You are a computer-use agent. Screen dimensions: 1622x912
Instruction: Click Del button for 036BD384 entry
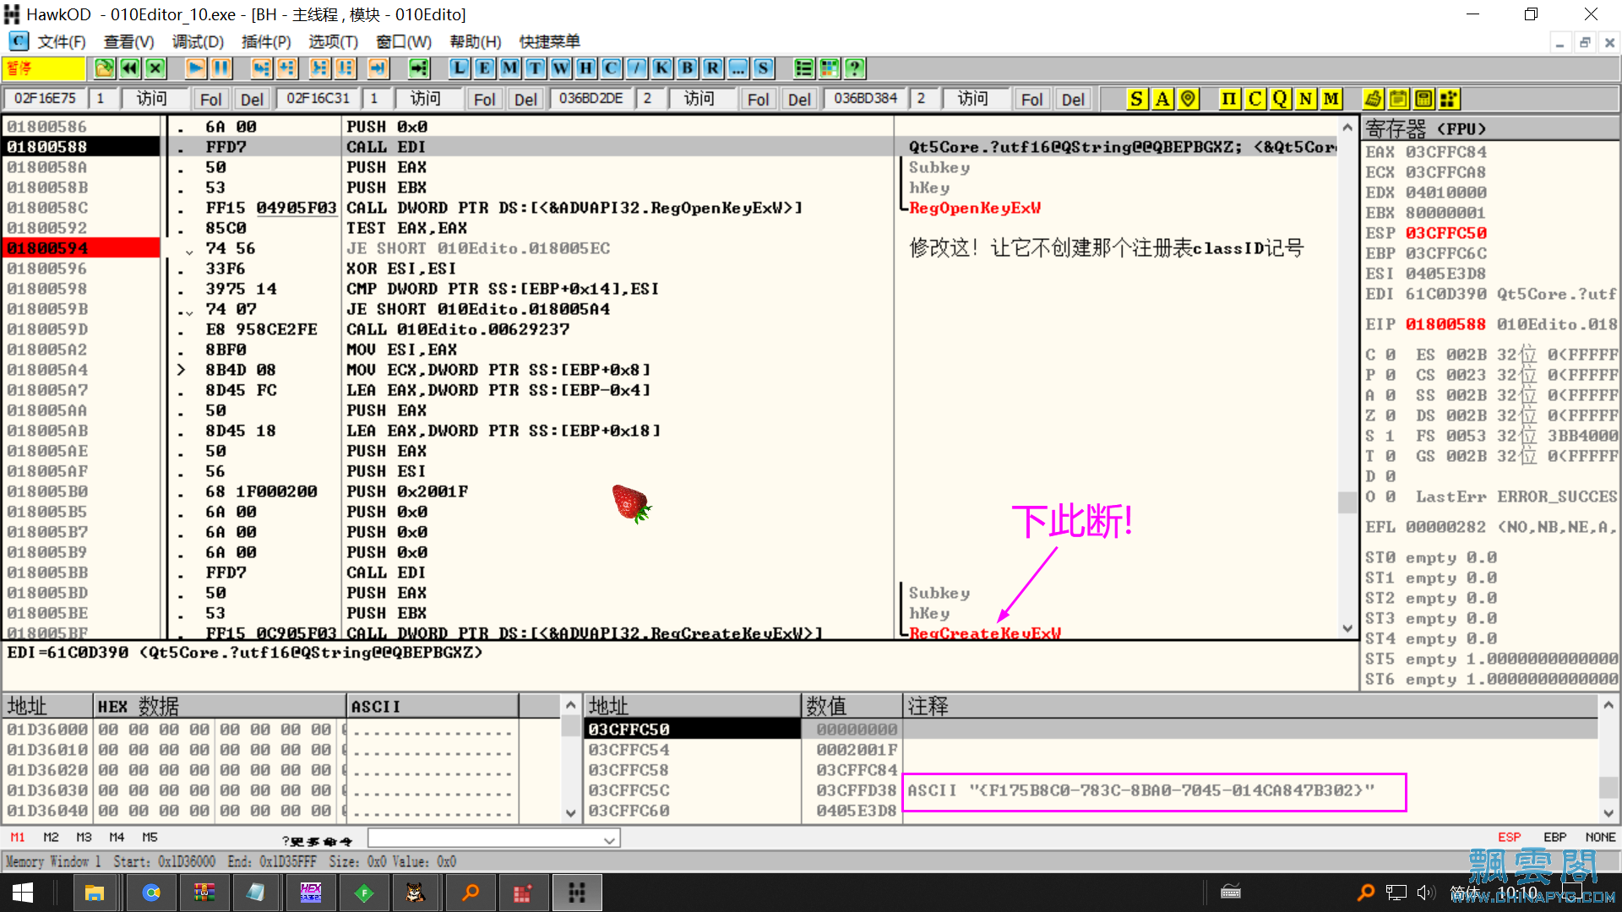pyautogui.click(x=1073, y=99)
